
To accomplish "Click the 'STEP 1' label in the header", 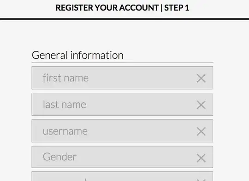I will 177,8.
